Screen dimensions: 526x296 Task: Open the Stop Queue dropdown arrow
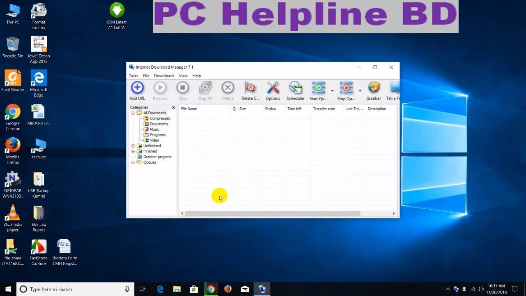(360, 90)
